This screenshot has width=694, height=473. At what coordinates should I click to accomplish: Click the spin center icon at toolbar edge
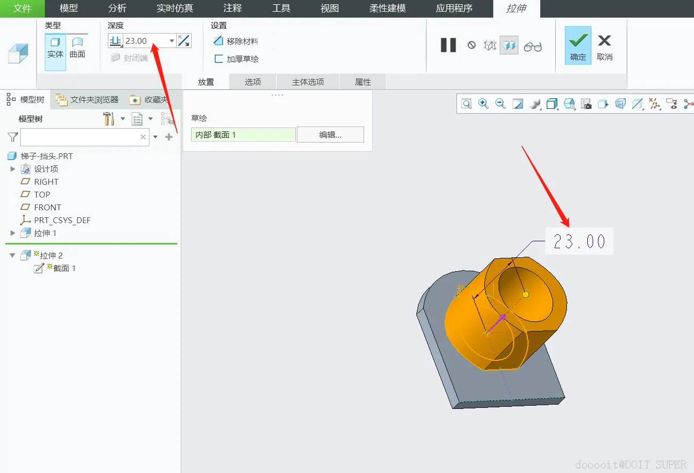(689, 104)
